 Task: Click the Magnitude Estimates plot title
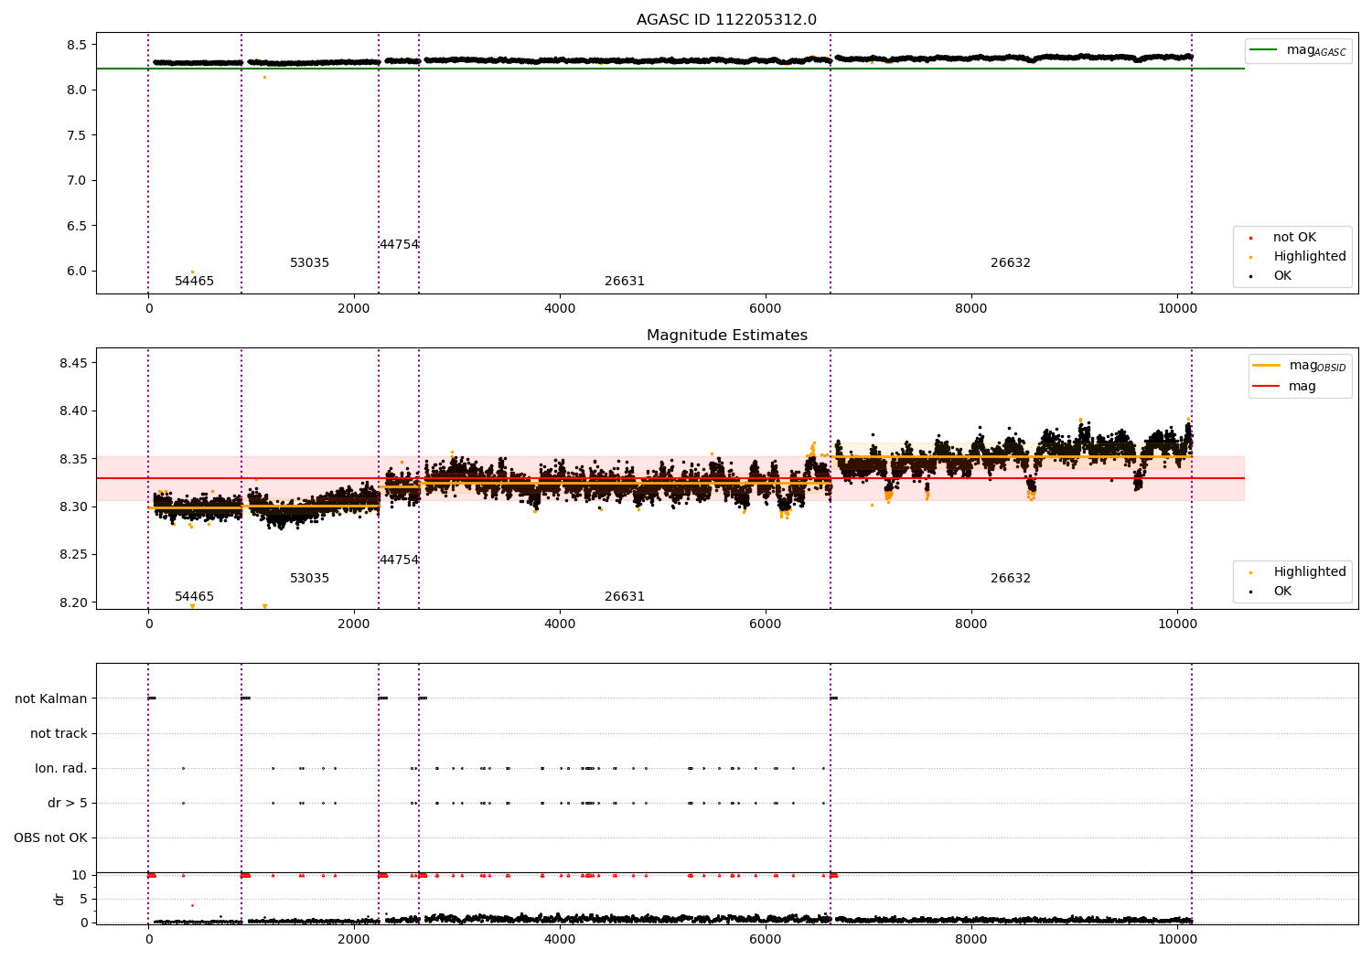tap(726, 336)
